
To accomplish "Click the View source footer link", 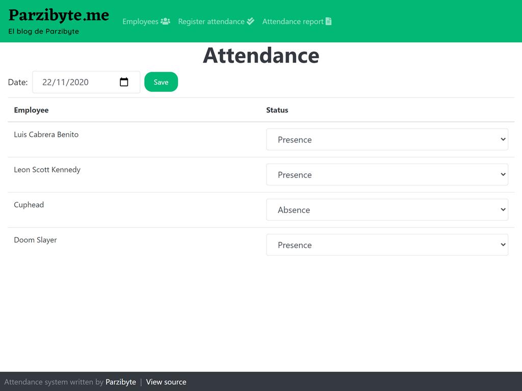I will pos(166,382).
